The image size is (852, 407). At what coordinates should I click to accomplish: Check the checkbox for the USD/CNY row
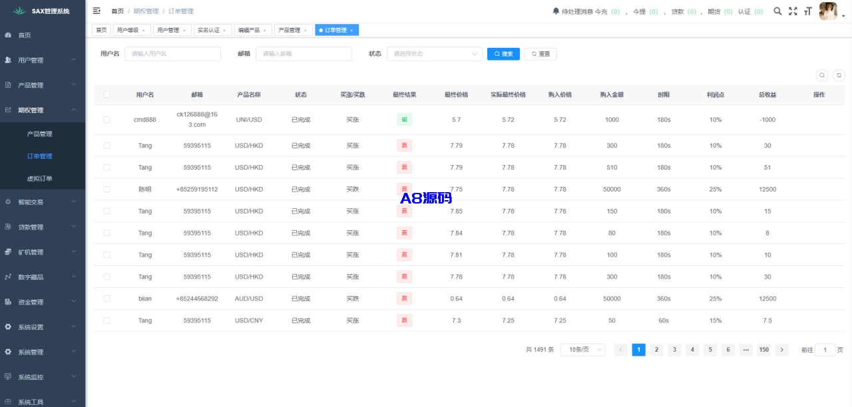pyautogui.click(x=106, y=321)
